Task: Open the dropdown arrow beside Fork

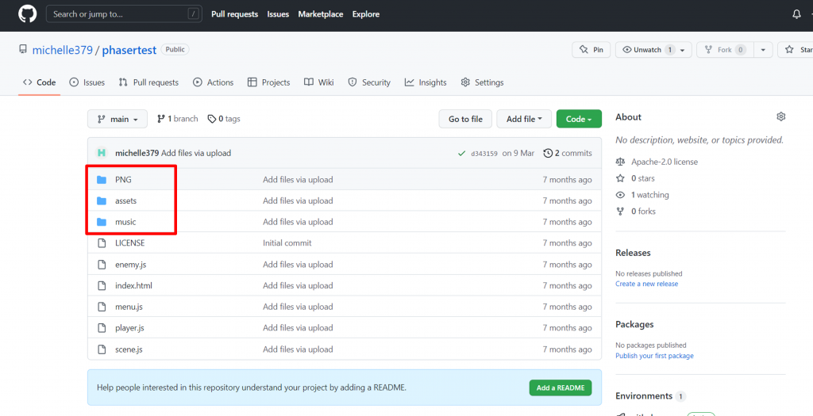Action: 763,50
